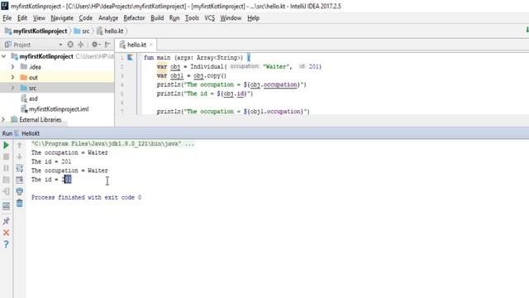Image resolution: width=529 pixels, height=298 pixels.
Task: Expand External Libraries node arrow
Action: [x=3, y=119]
